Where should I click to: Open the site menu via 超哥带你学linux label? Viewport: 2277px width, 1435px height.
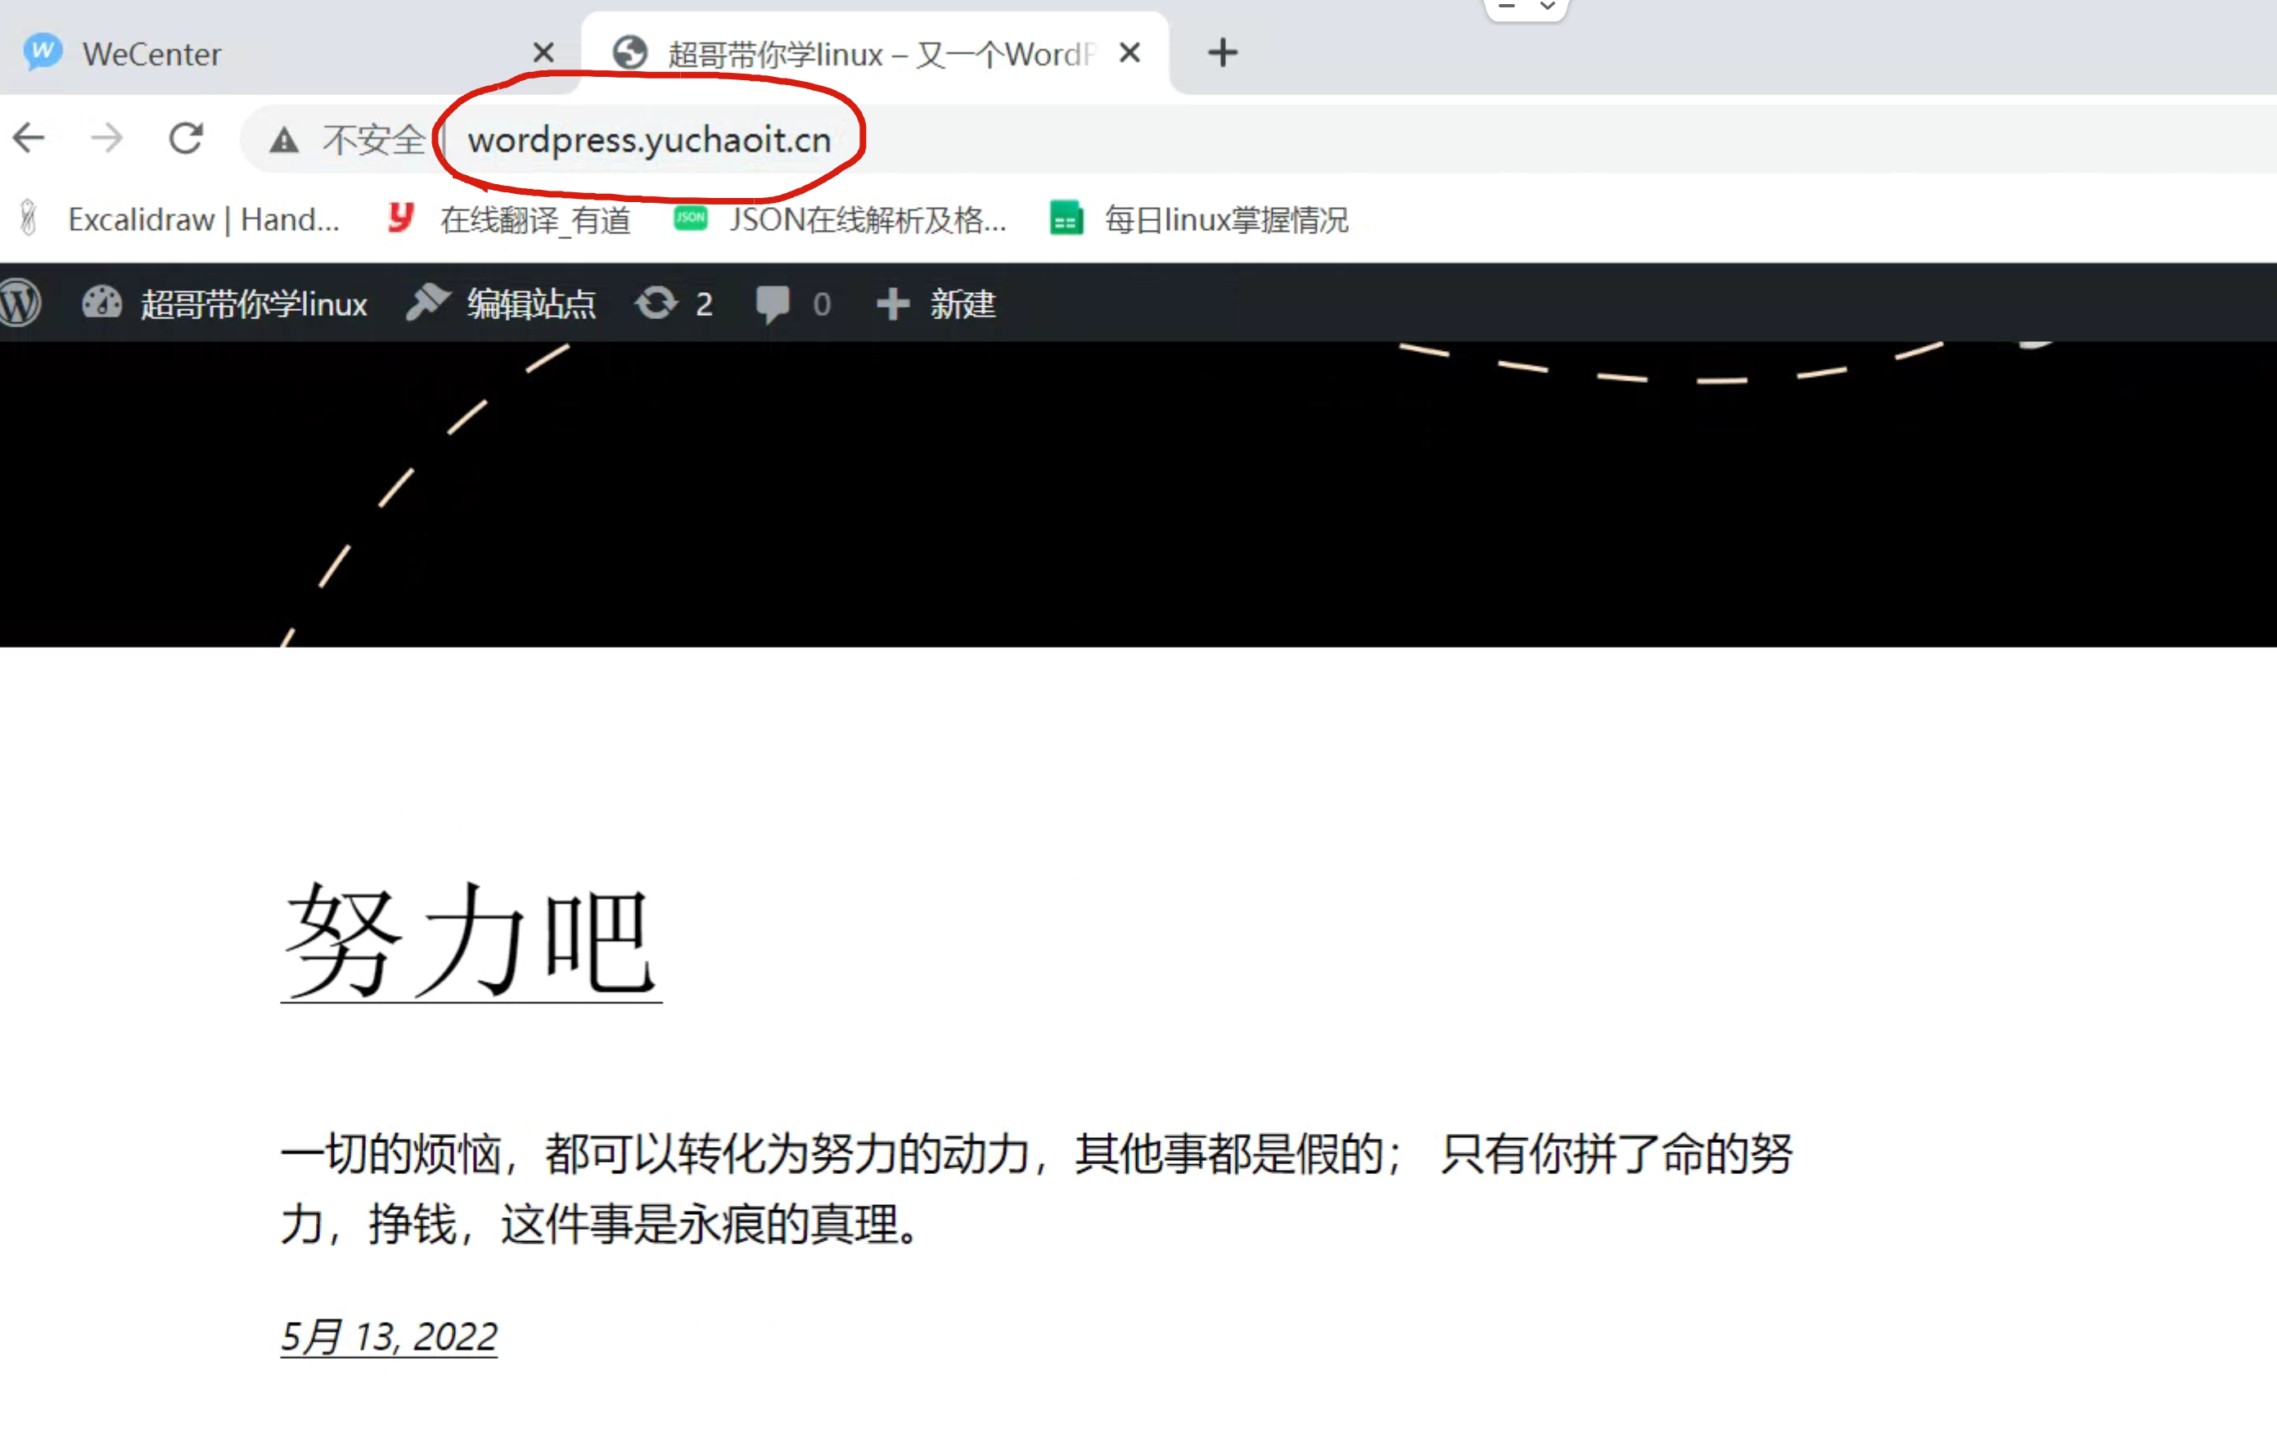pyautogui.click(x=254, y=303)
